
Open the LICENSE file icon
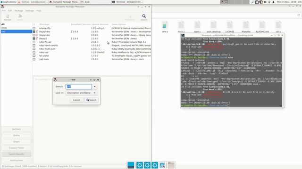pyautogui.click(x=230, y=25)
